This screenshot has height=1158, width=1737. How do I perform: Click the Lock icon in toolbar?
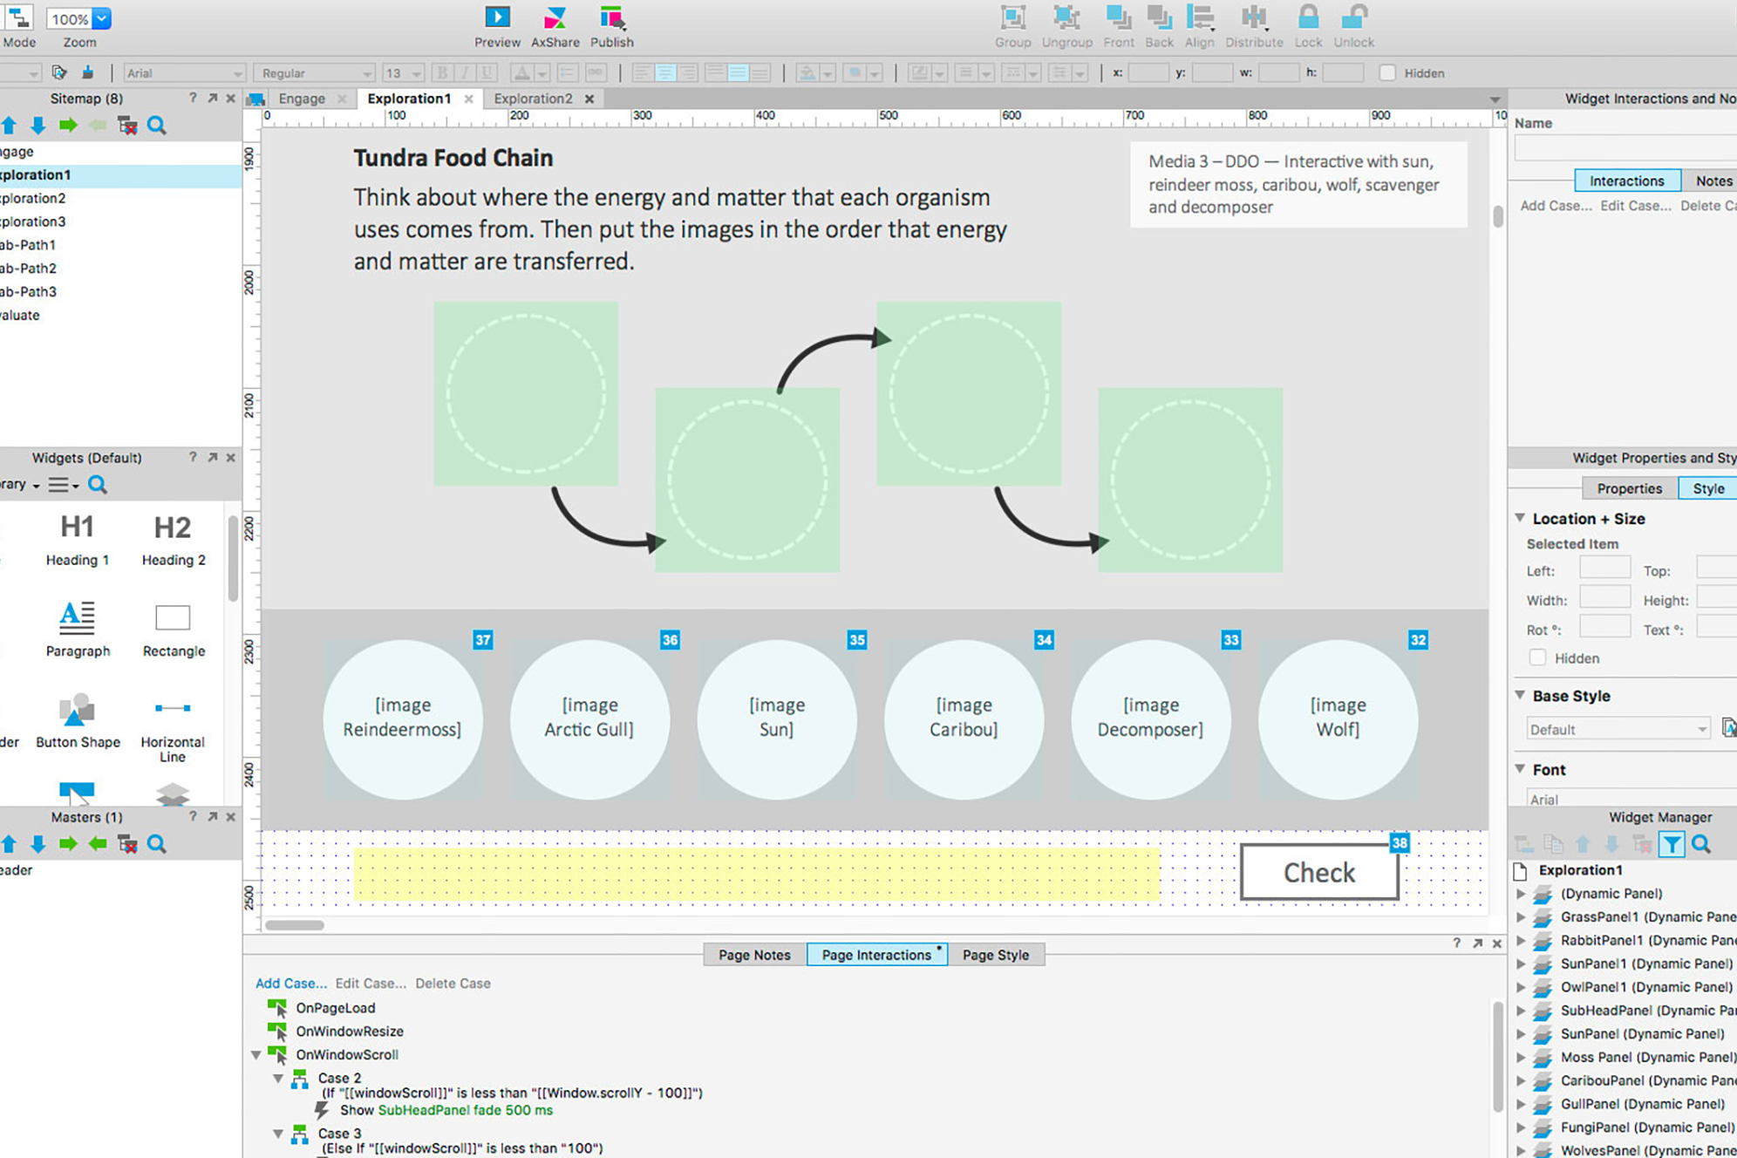pos(1307,17)
